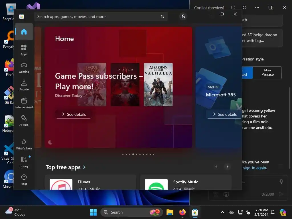Select the first carousel page dot
292x219 pixels.
[123, 154]
